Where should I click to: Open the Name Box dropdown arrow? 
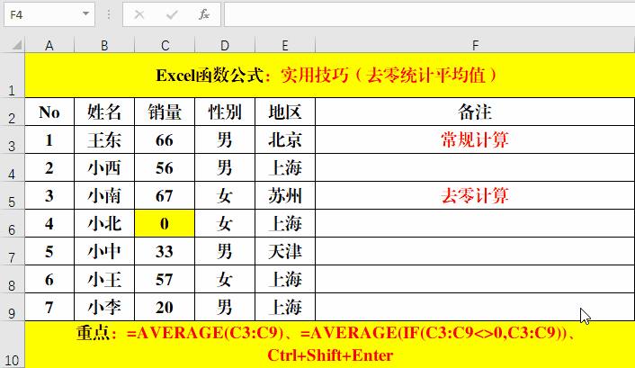click(x=85, y=14)
